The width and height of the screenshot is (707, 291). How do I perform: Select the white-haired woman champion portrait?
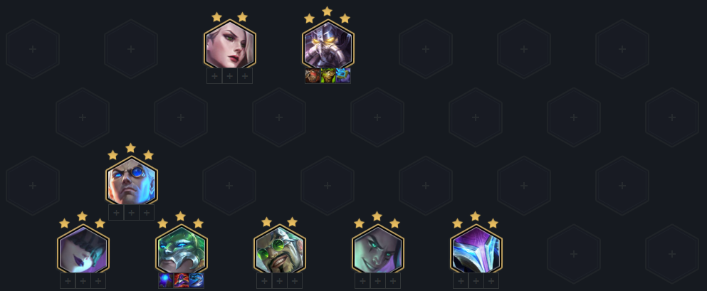229,45
